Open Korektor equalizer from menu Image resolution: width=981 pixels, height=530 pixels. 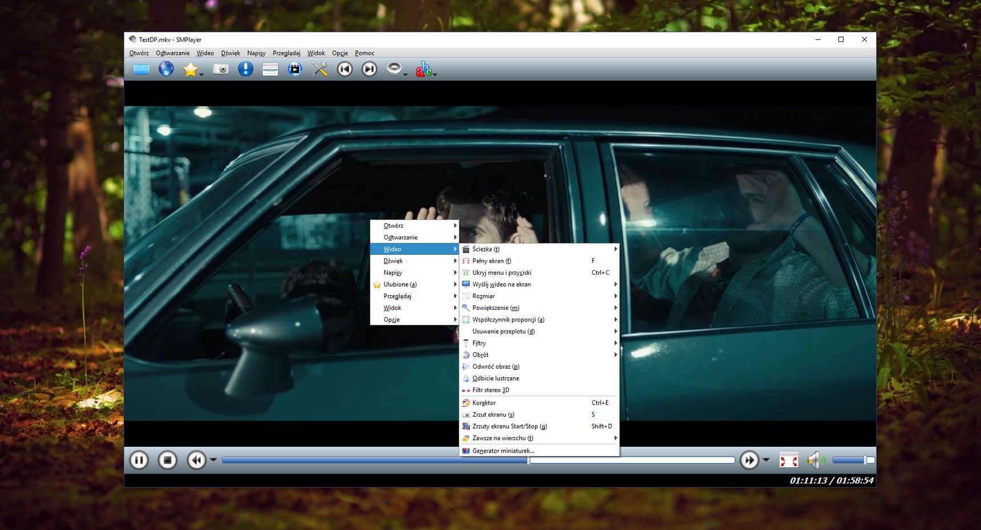coord(540,403)
